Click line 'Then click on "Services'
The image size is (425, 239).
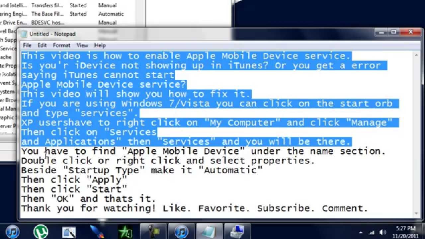[89, 132]
